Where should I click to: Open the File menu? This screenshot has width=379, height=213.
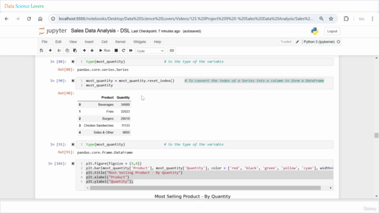44,42
